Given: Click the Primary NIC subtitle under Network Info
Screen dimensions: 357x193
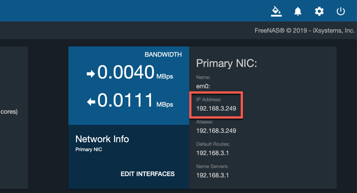Looking at the screenshot, I should [89, 149].
